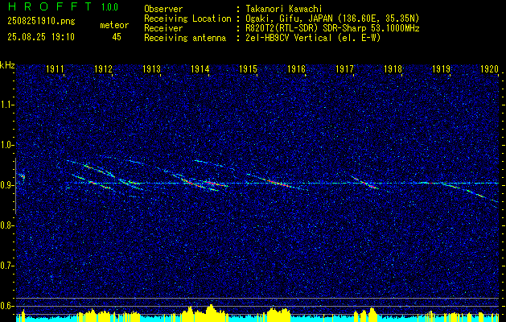Screen dimensions: 506x322
Task: Click the meteor count 45
Action: click(117, 37)
